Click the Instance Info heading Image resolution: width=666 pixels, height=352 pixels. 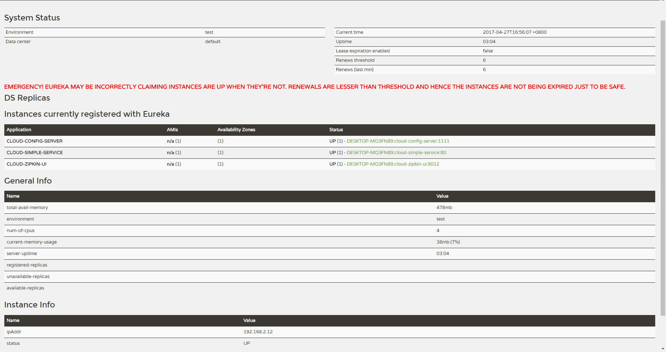29,305
